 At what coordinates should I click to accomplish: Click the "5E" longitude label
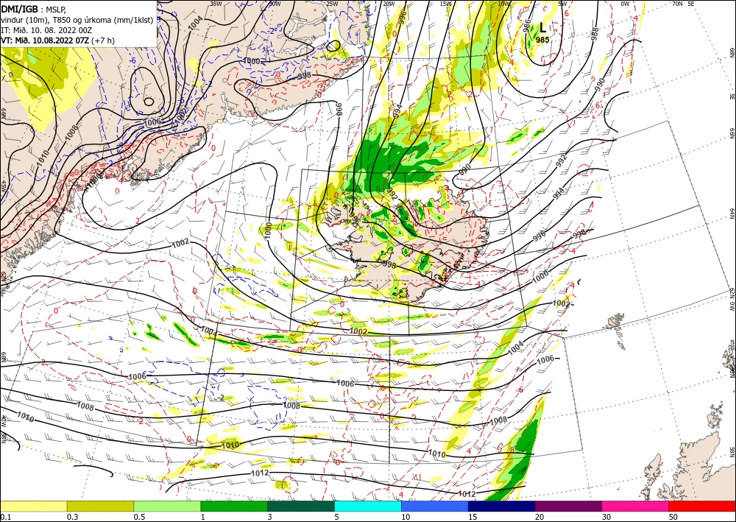pos(691,3)
